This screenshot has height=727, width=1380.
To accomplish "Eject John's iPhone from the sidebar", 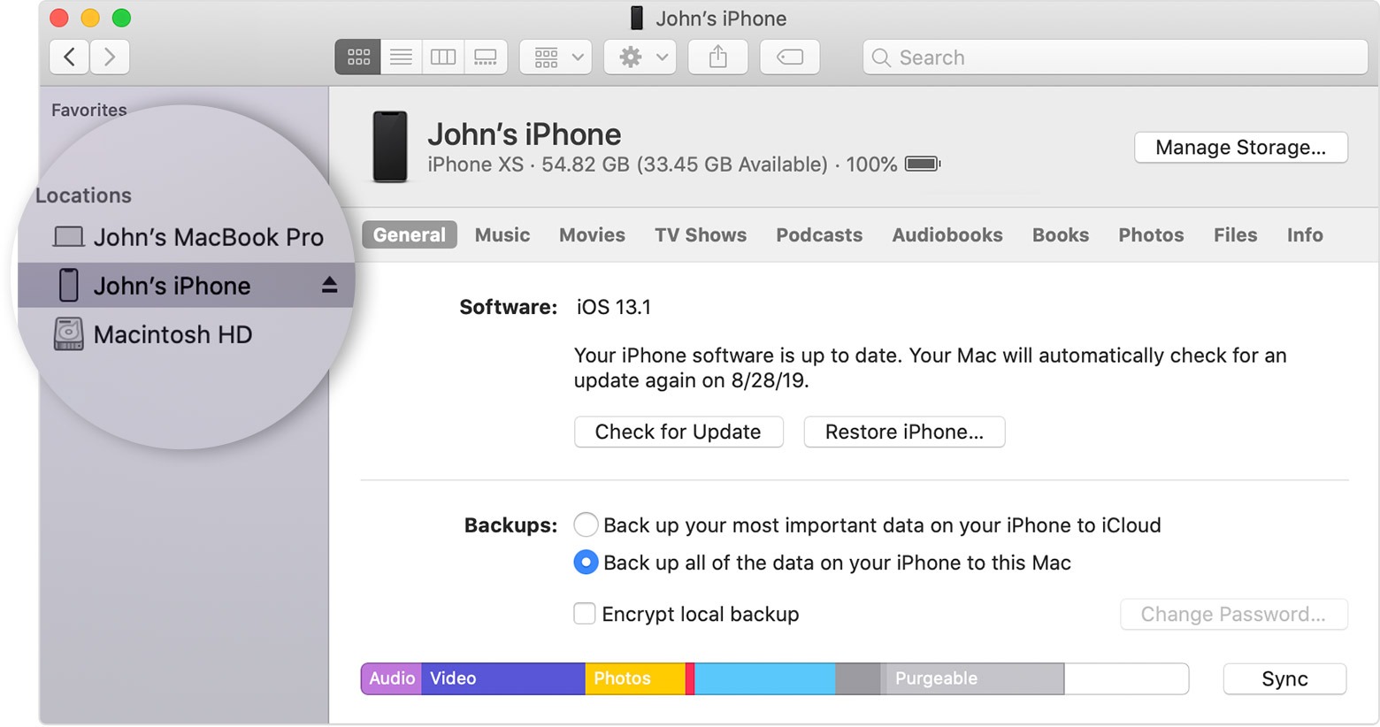I will point(330,285).
